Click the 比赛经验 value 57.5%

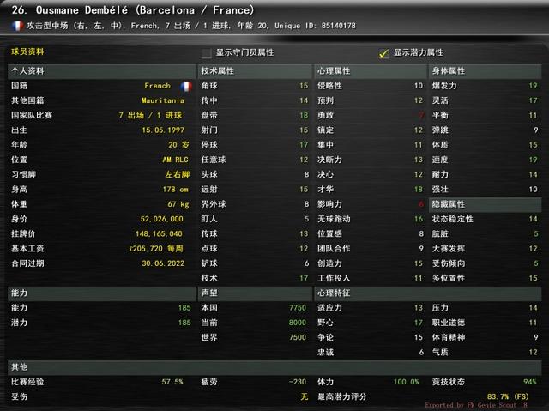coord(172,382)
